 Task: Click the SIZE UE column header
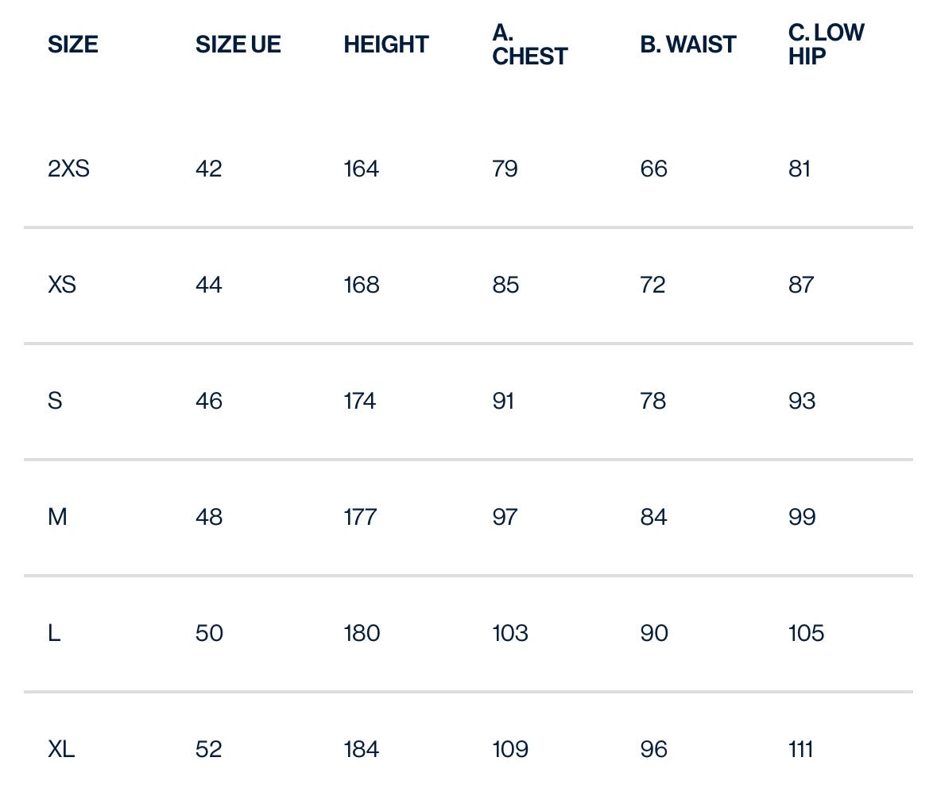[x=238, y=45]
